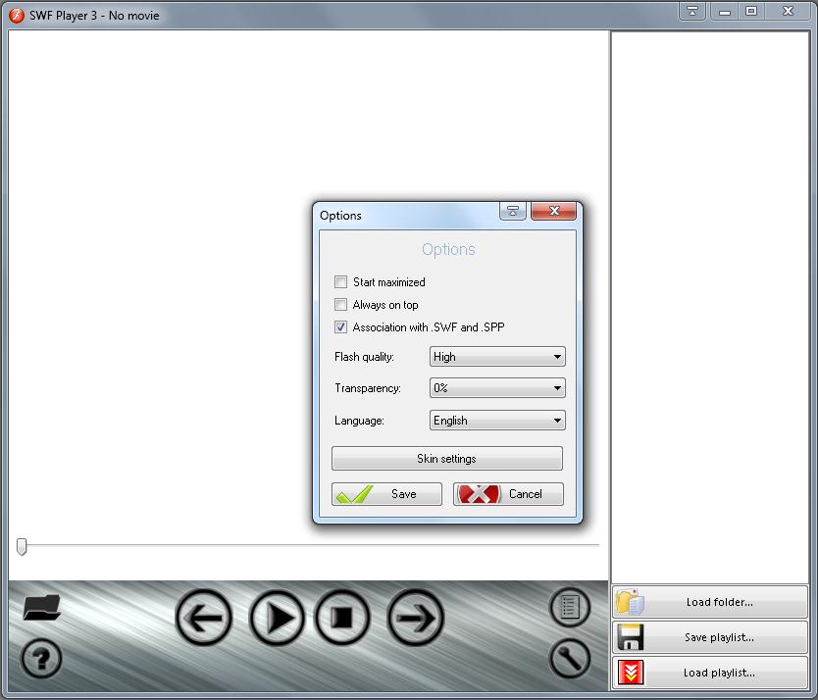Image resolution: width=818 pixels, height=700 pixels.
Task: Save the options
Action: [x=386, y=494]
